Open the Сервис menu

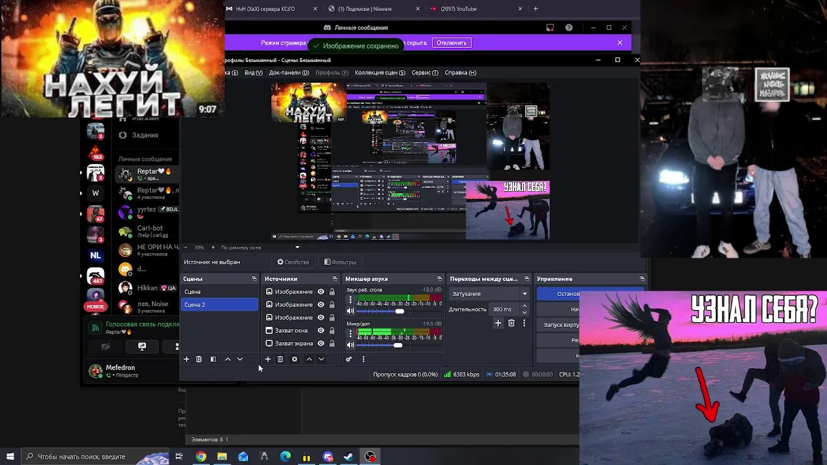tap(424, 72)
